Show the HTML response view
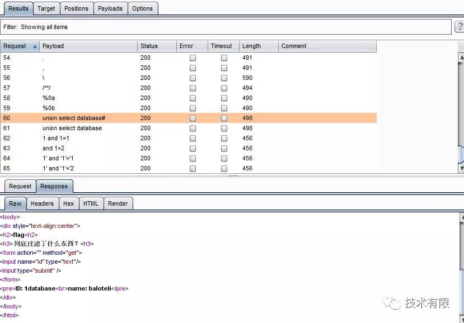Screen dimensions: 464x323 [x=91, y=203]
